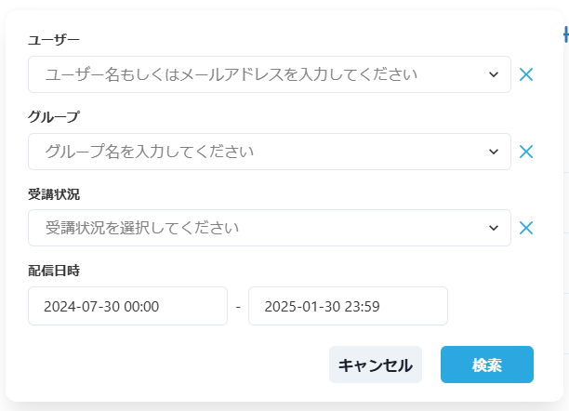569x411 pixels.
Task: Click the partially visible blue icon behind the dialog
Action: click(566, 35)
